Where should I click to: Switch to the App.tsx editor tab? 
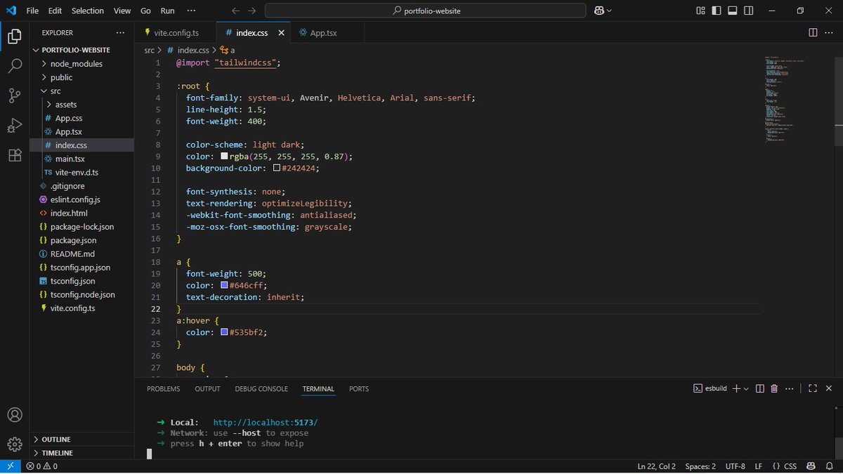pos(324,32)
